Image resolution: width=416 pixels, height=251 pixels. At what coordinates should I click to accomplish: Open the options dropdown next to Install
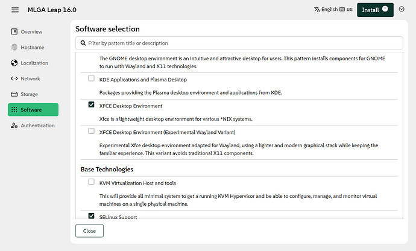(x=402, y=9)
